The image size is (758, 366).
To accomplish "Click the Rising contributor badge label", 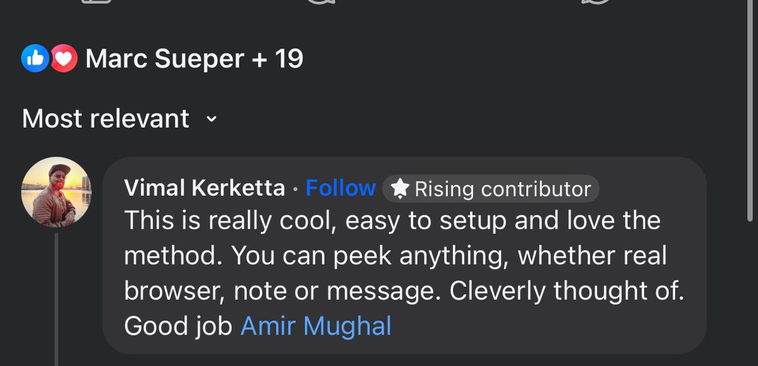I will tap(502, 189).
